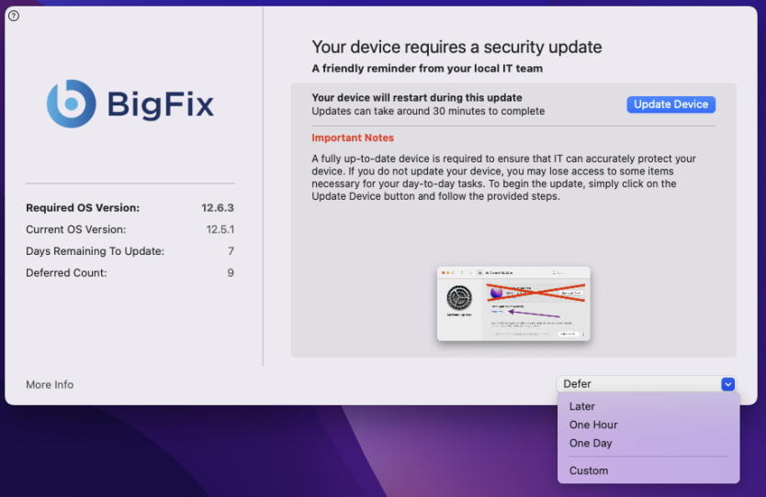Click the gear icon in the screenshot preview
Image resolution: width=766 pixels, height=497 pixels.
coord(459,297)
